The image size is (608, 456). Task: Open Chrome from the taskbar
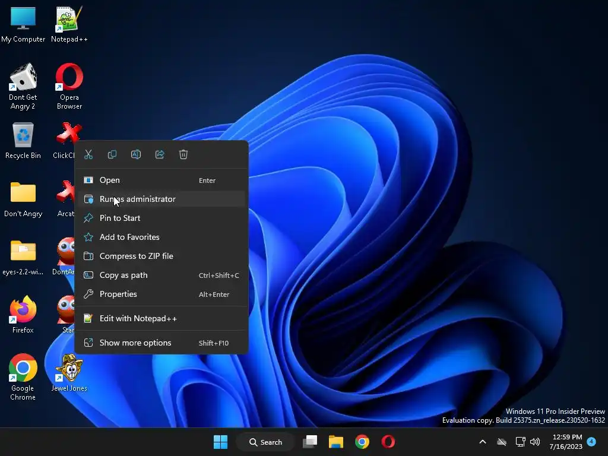pyautogui.click(x=362, y=442)
